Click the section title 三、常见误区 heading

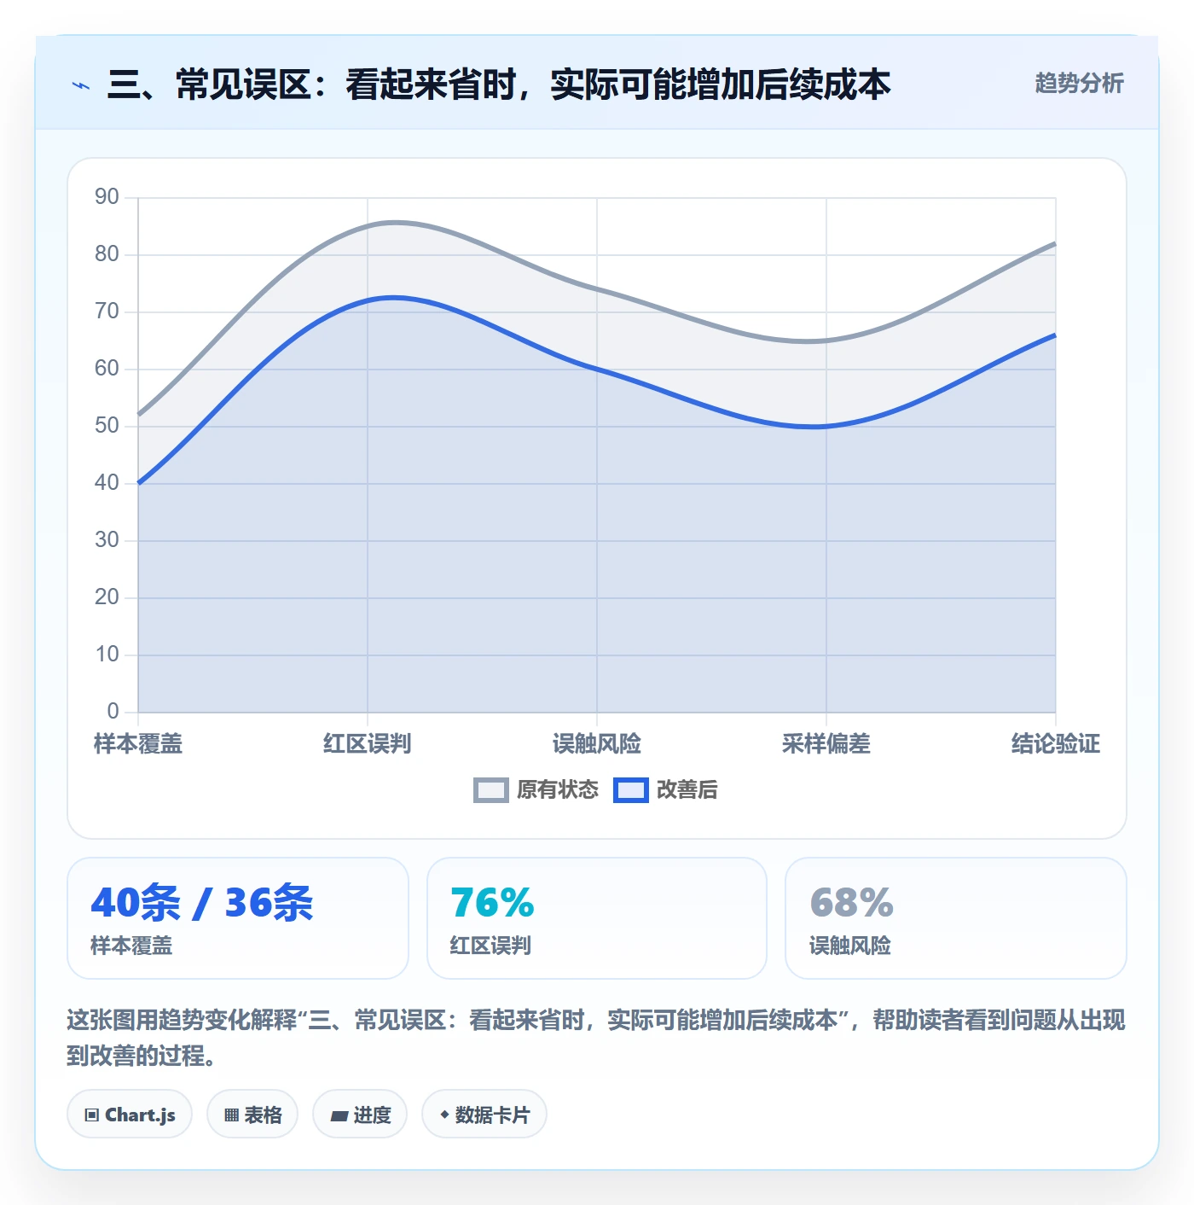499,84
